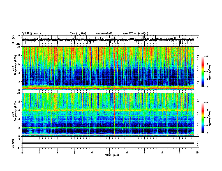Click the "3" minute tick label
This screenshot has height=171, width=222.
tap(75, 153)
